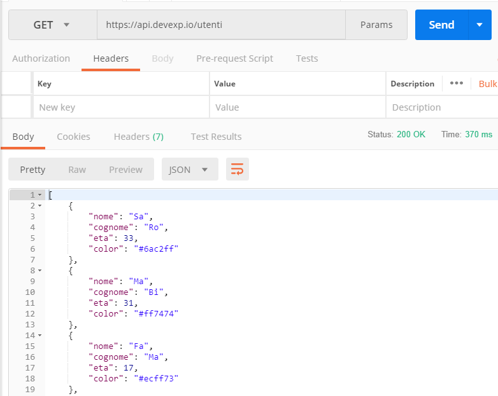498x396 pixels.
Task: Open the request Body tab
Action: 162,58
